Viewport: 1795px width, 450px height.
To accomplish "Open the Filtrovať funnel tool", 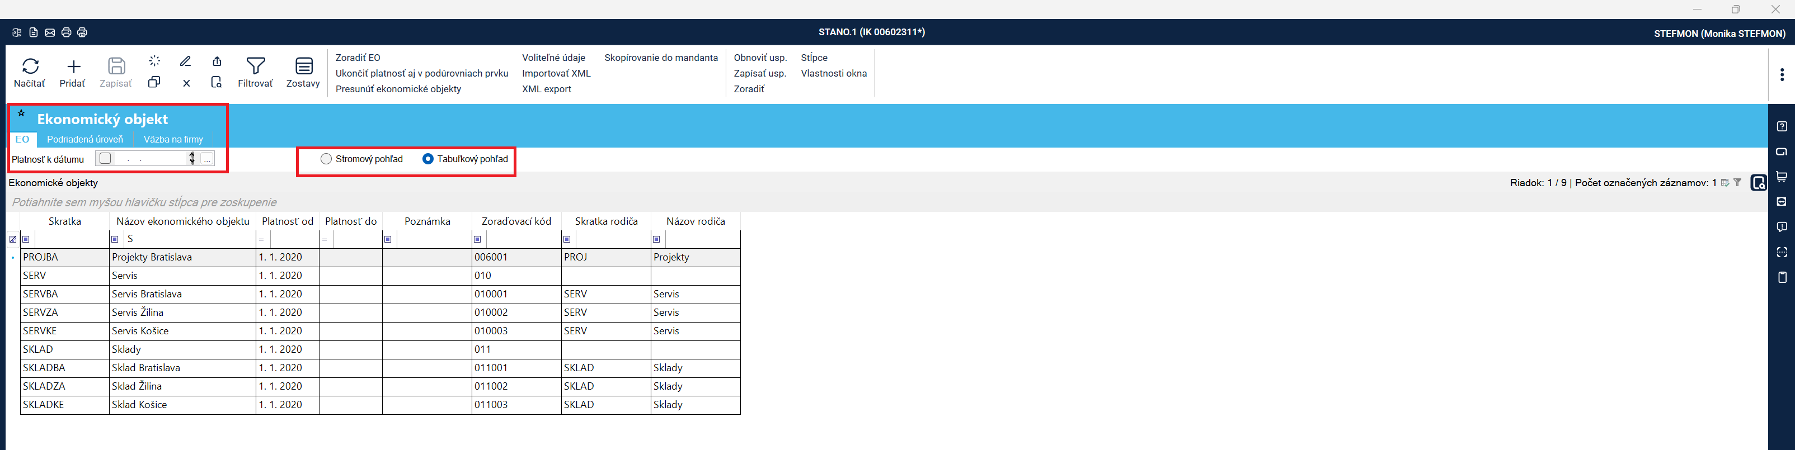I will coord(256,66).
